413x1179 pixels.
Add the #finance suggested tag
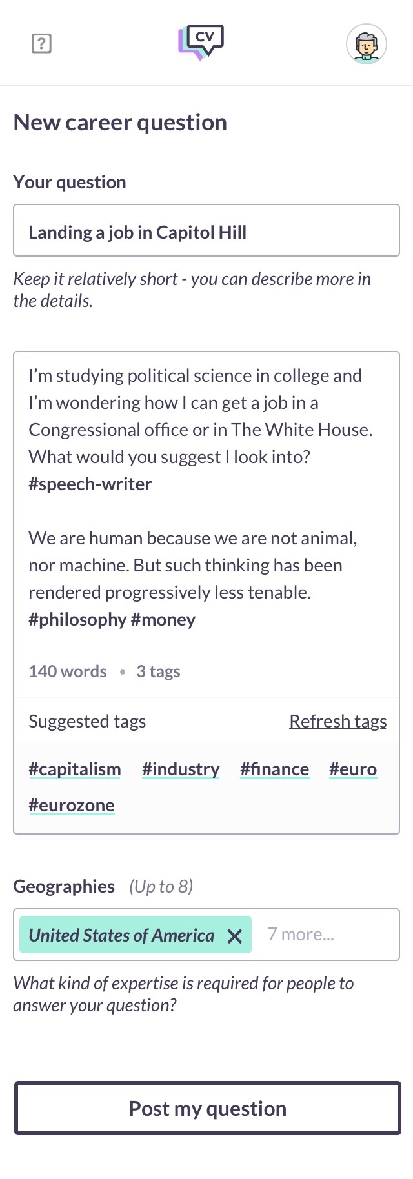[x=274, y=769]
